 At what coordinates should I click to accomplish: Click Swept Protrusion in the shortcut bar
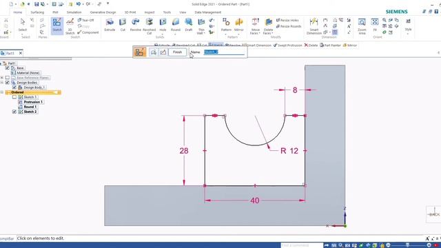coord(287,45)
